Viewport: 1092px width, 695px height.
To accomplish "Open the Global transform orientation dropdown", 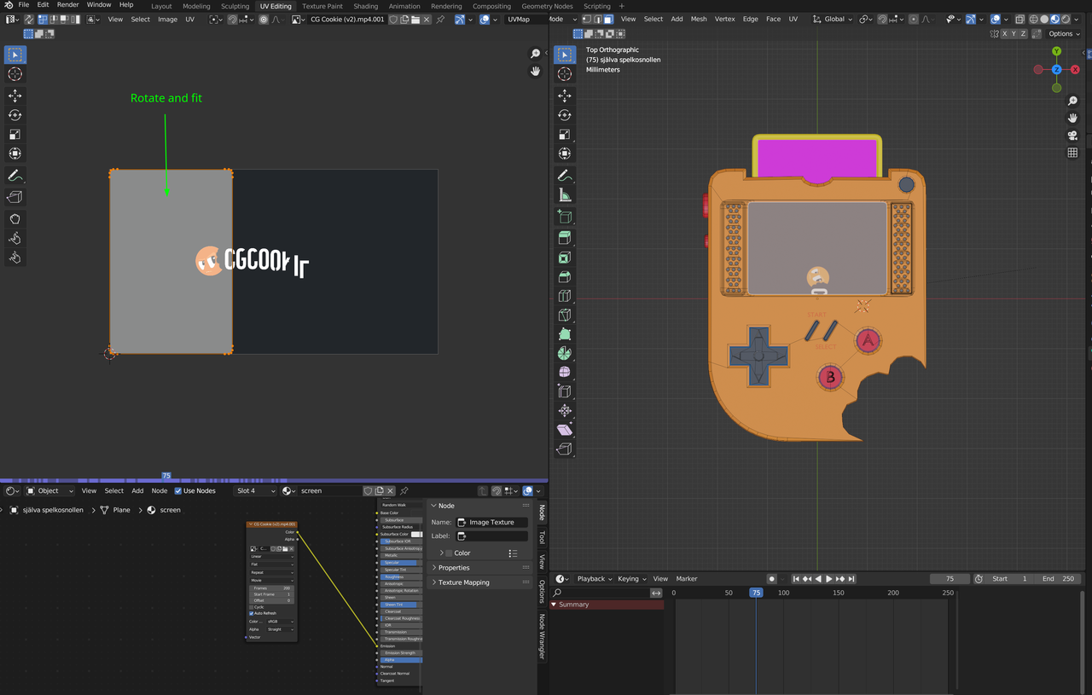I will (834, 19).
